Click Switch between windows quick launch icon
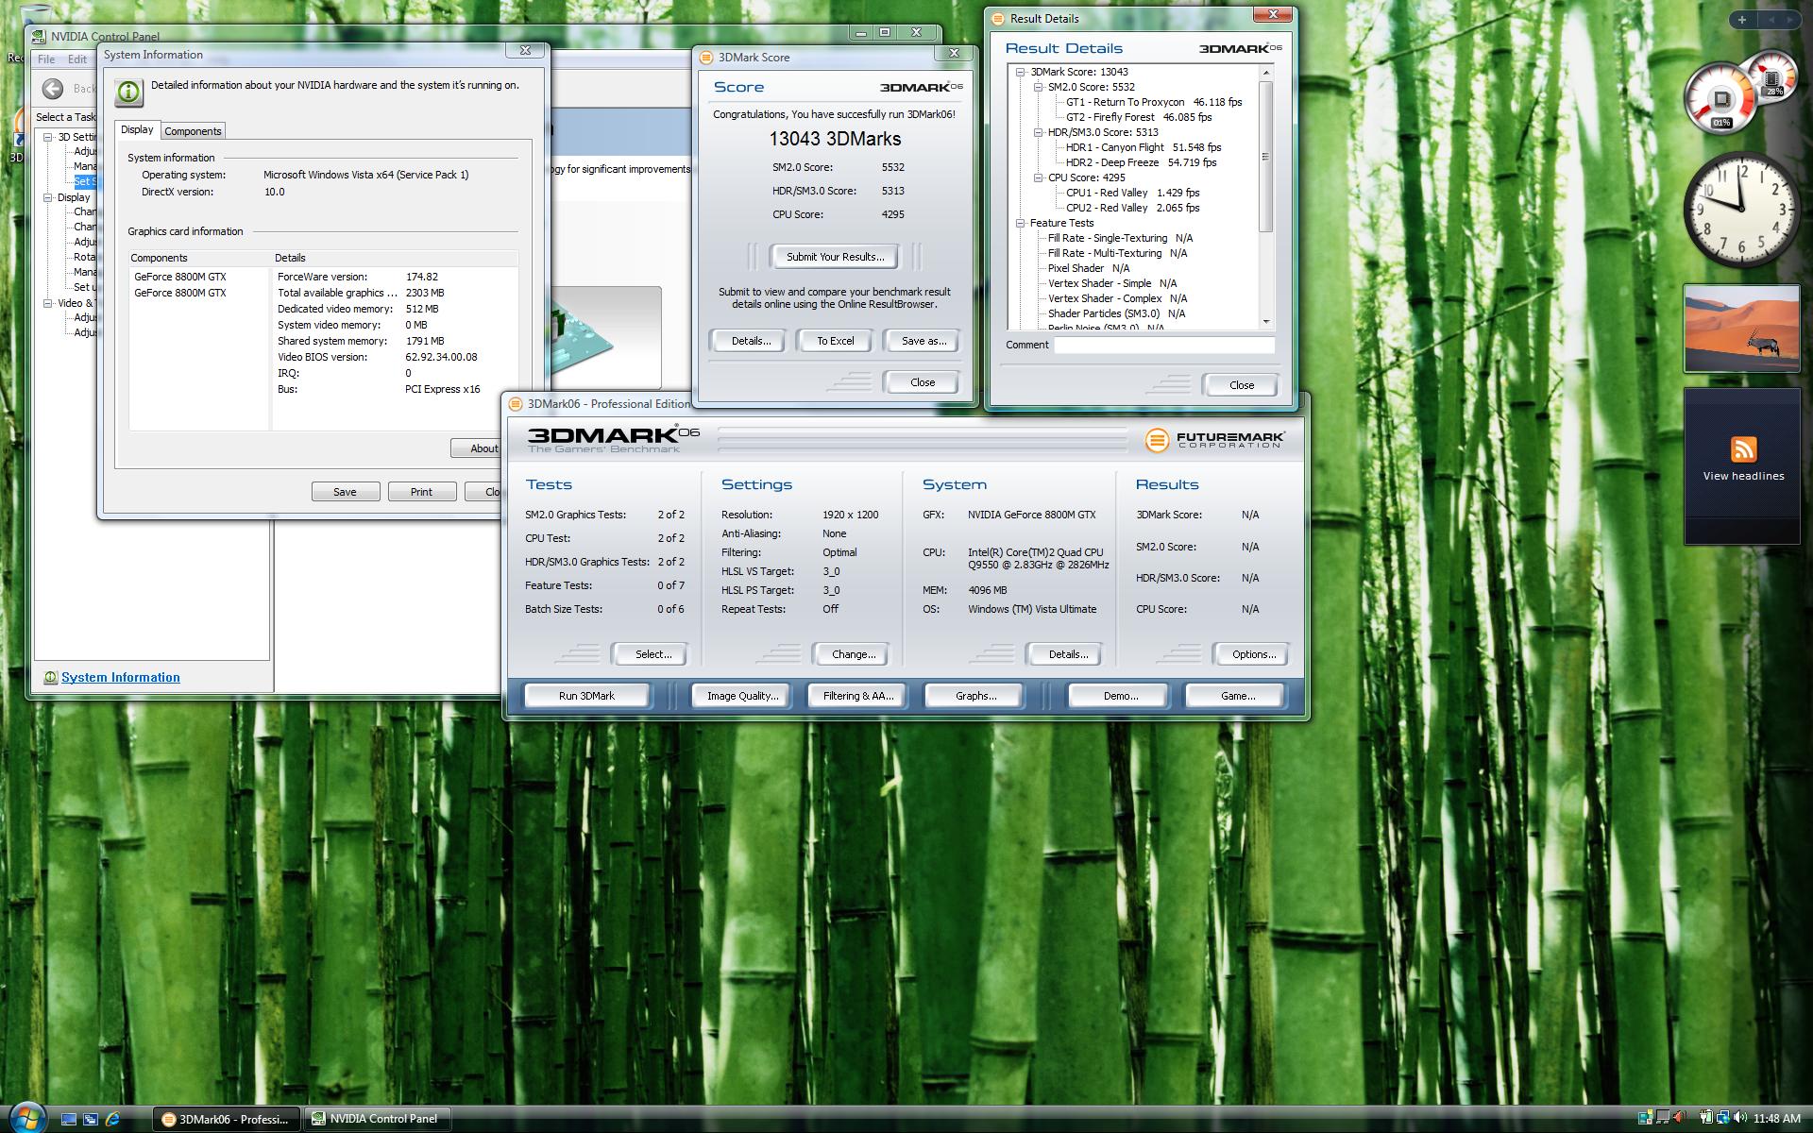Image resolution: width=1813 pixels, height=1133 pixels. tap(91, 1119)
